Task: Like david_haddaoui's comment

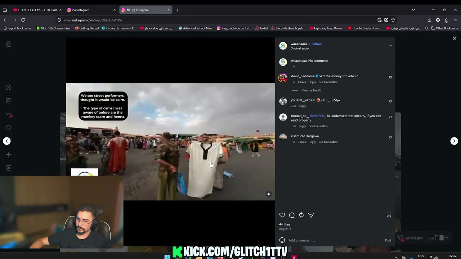Action: [390, 77]
